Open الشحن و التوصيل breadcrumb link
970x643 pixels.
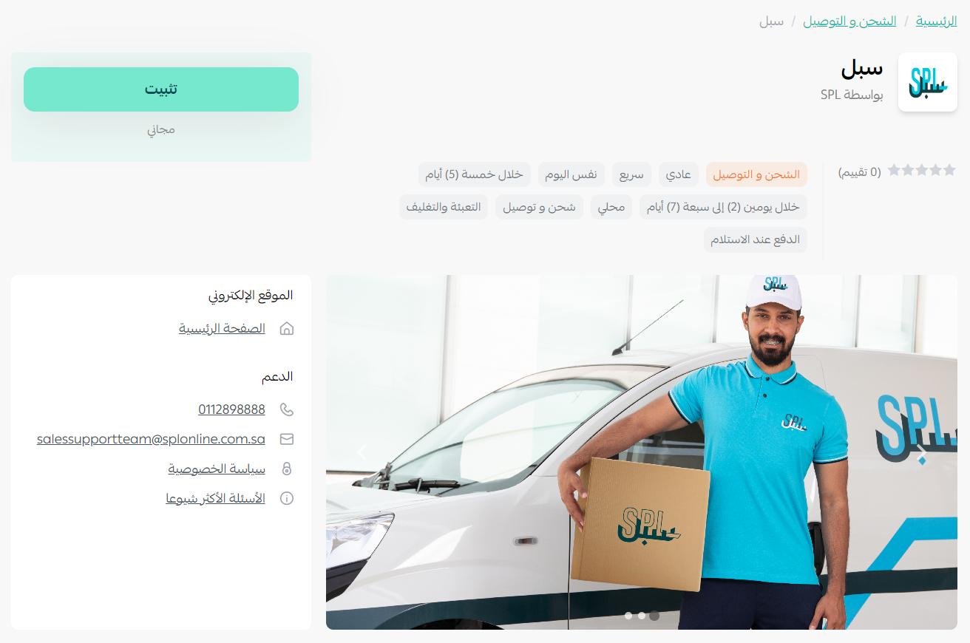849,21
